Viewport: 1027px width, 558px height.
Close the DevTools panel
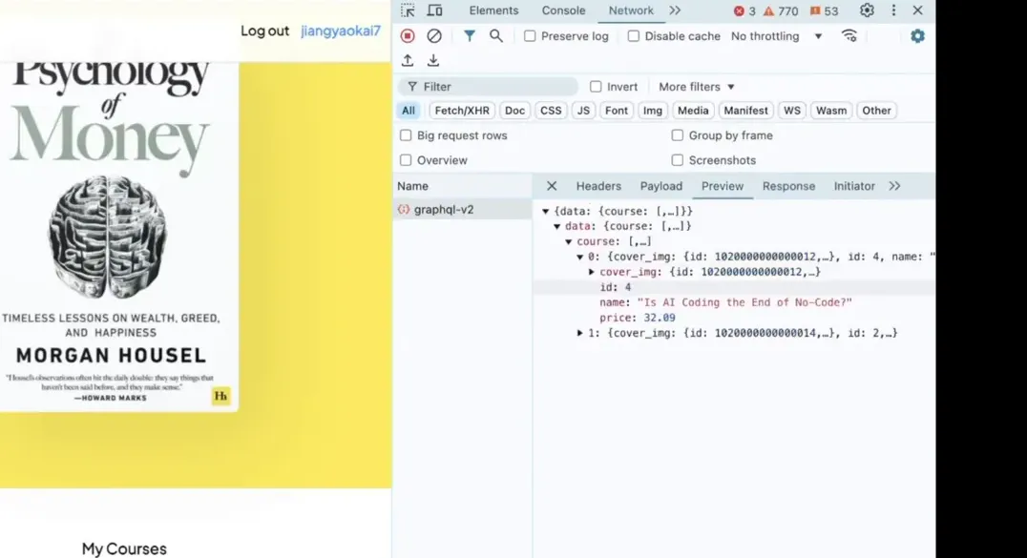917,10
